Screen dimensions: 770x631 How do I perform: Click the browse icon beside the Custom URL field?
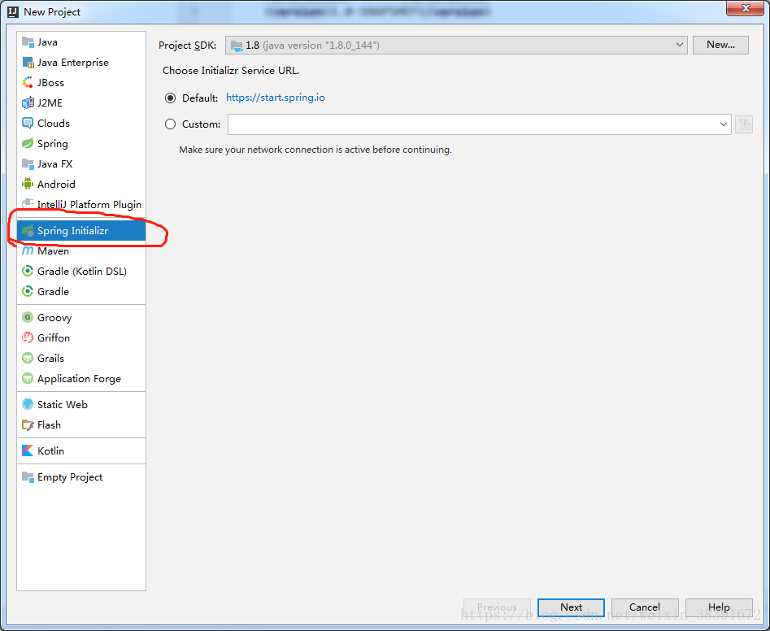(743, 124)
